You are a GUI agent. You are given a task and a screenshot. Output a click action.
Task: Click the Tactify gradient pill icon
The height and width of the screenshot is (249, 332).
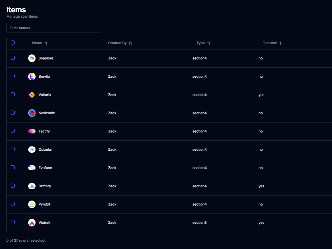point(32,131)
